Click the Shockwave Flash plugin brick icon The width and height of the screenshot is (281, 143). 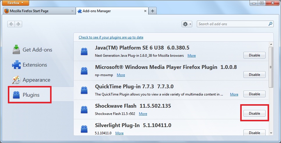coord(84,110)
